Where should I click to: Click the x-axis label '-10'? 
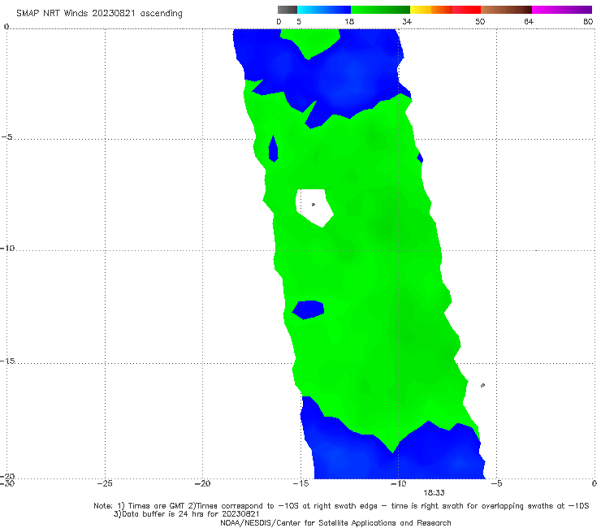point(398,484)
